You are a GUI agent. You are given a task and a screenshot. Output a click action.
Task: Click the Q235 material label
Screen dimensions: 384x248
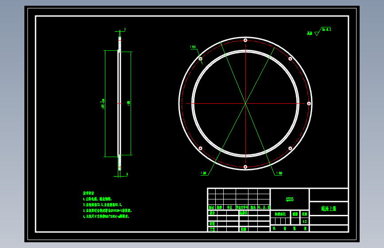pos(290,199)
